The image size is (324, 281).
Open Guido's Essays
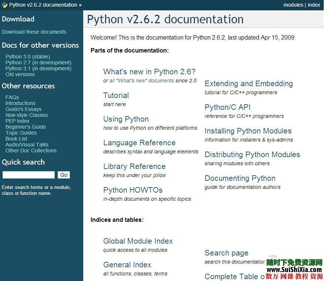click(23, 109)
